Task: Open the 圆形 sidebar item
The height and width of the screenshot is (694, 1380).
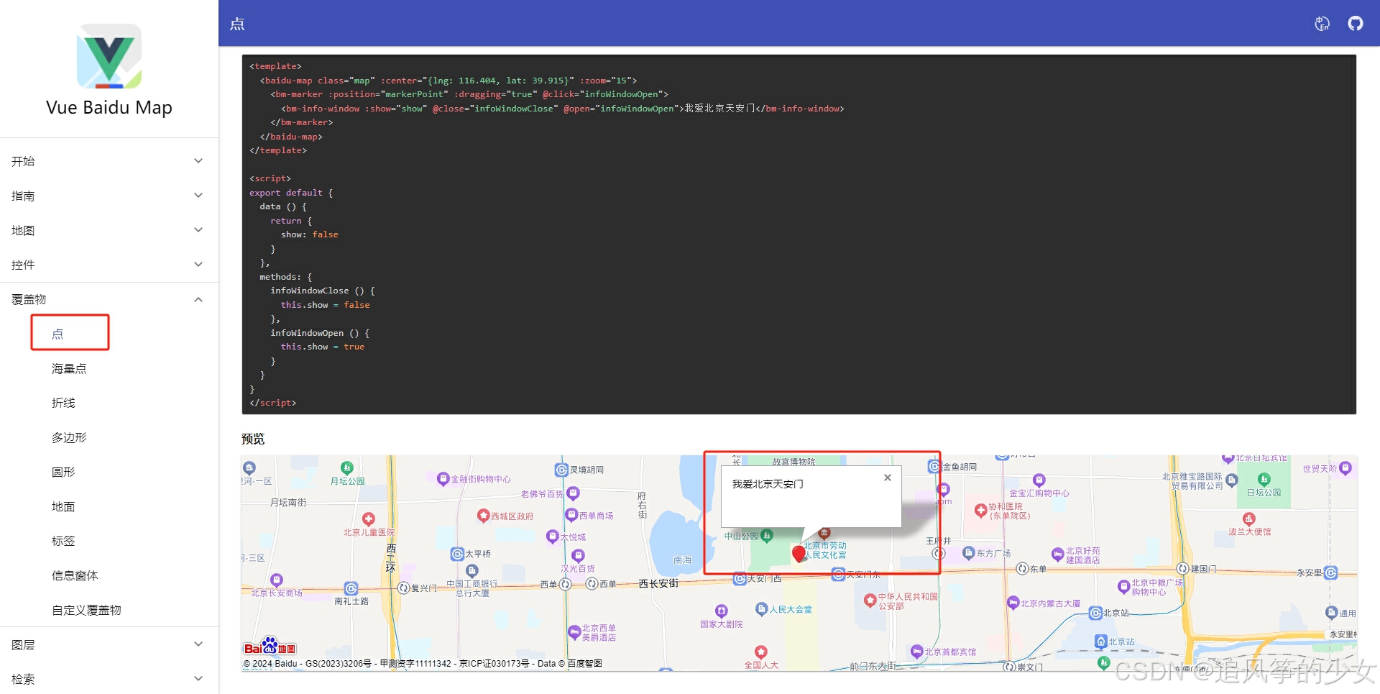Action: pyautogui.click(x=63, y=472)
